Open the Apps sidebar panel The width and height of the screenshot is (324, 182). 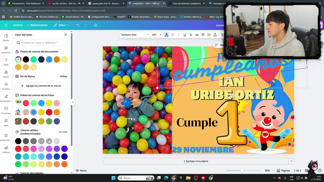tap(6, 123)
